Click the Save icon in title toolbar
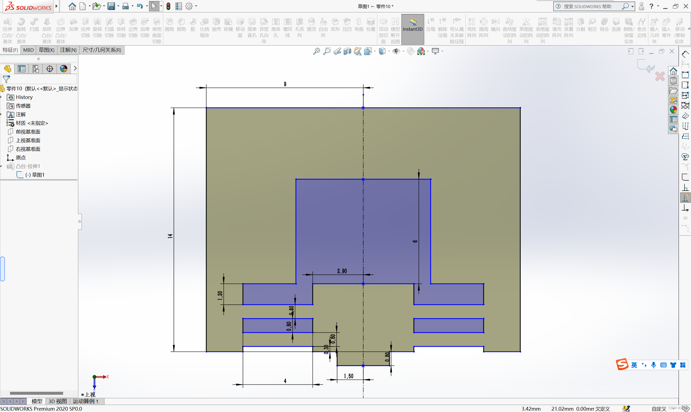Image resolution: width=691 pixels, height=412 pixels. pos(111,6)
